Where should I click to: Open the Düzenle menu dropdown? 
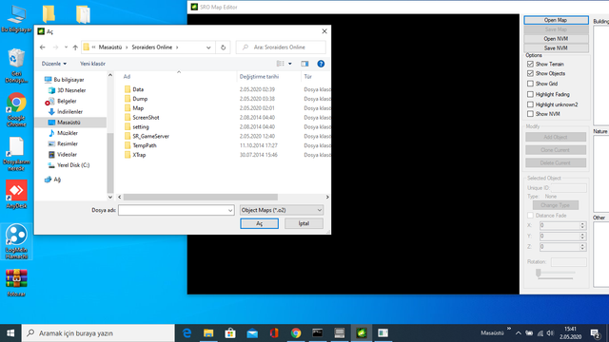(x=54, y=64)
